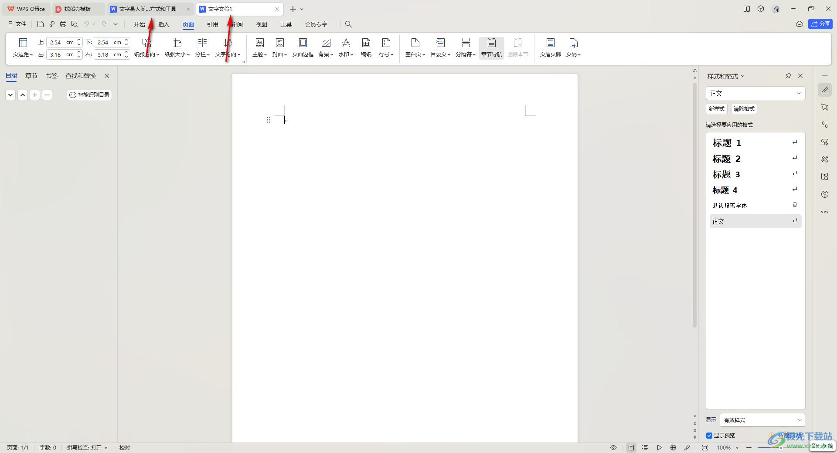Open 页码 page number options
This screenshot has width=837, height=453.
(574, 48)
